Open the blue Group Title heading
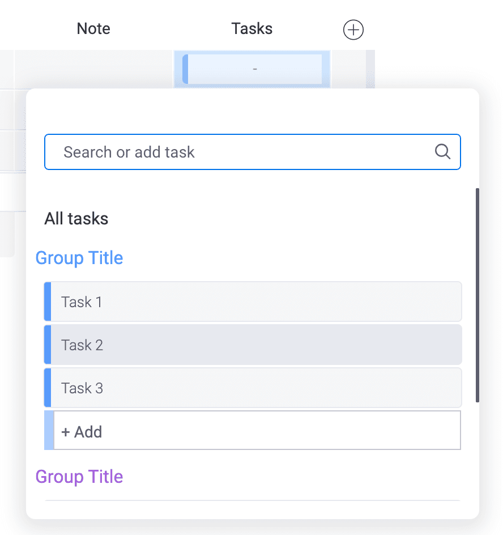 (x=79, y=258)
